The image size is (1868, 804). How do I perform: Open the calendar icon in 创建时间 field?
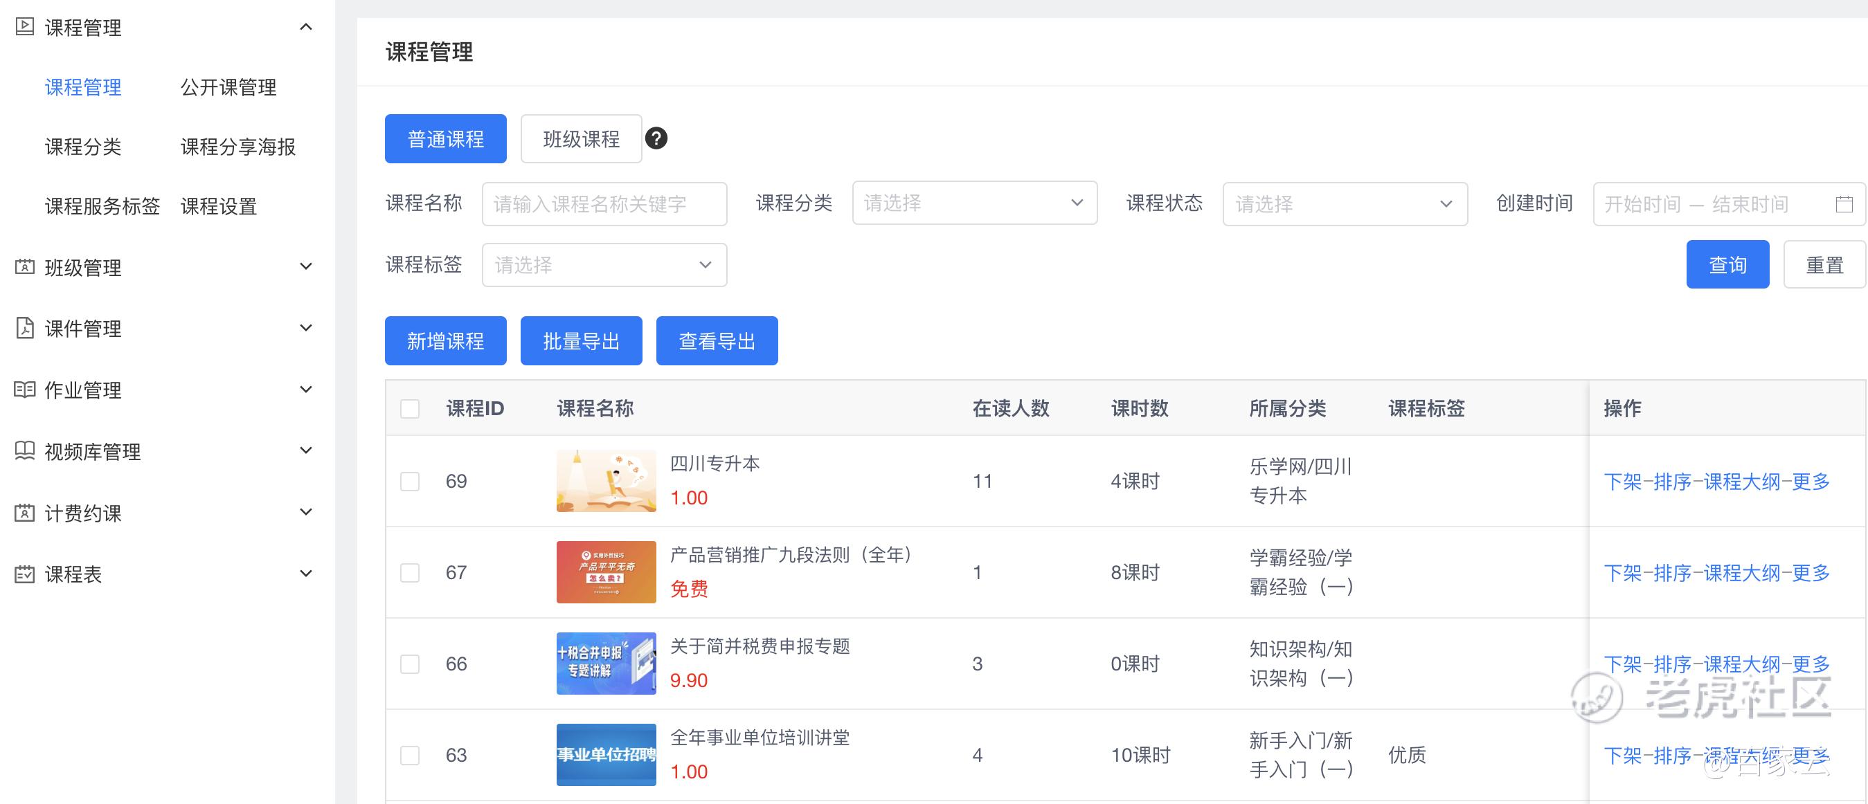[1843, 204]
